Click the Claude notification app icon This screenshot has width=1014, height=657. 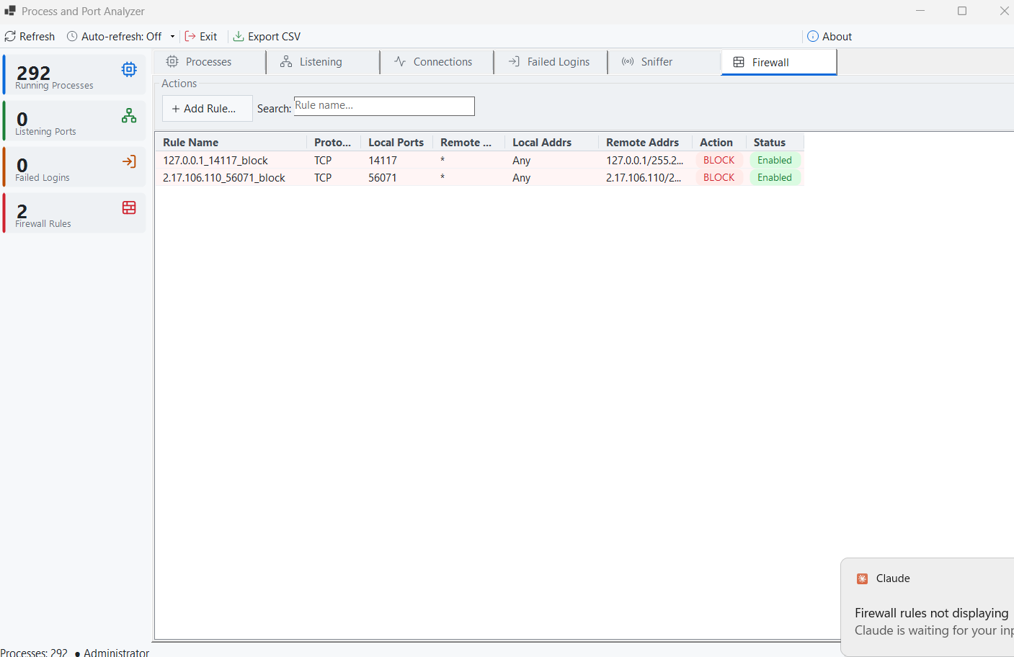pos(862,578)
